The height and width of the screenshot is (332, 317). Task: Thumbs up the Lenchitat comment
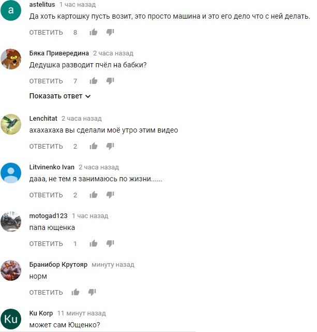(94, 146)
